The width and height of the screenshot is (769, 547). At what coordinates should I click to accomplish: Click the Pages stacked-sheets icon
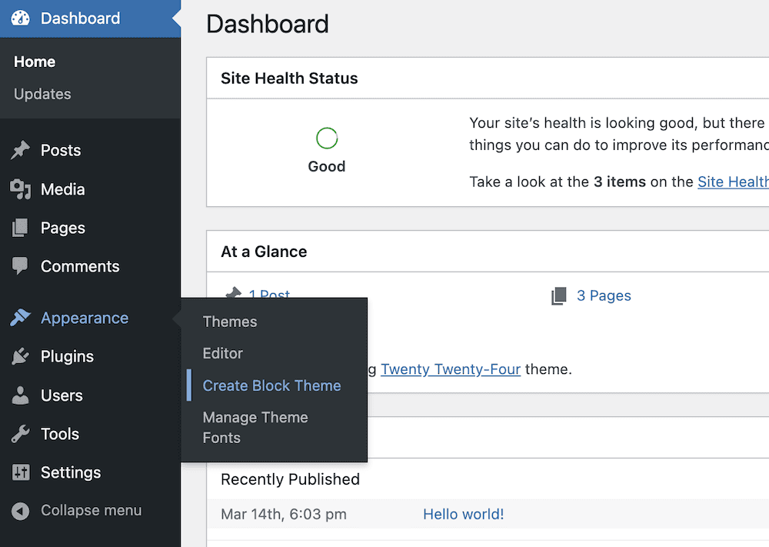click(x=21, y=228)
